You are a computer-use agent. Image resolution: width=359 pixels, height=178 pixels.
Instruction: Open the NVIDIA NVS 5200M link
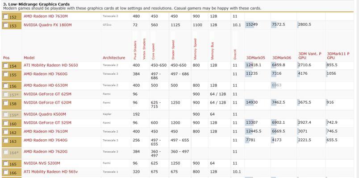[42, 163]
